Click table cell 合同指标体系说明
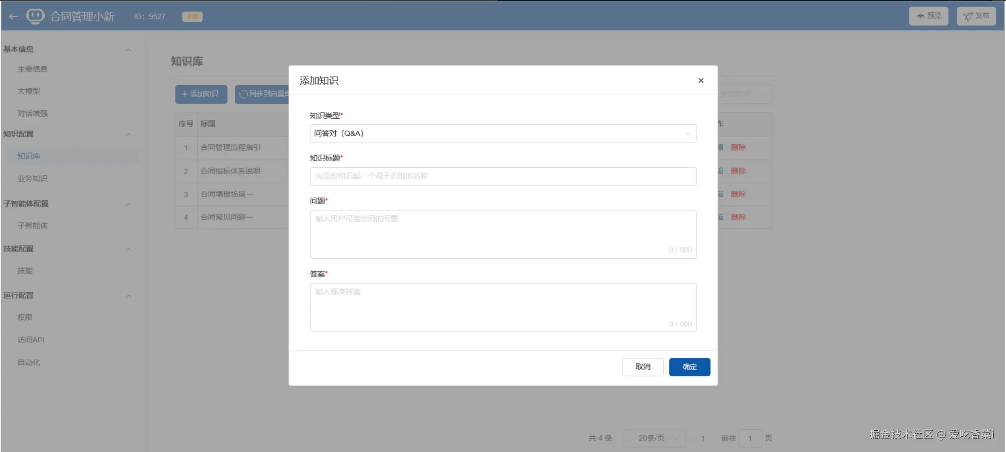Viewport: 1006px width, 452px height. (x=230, y=171)
